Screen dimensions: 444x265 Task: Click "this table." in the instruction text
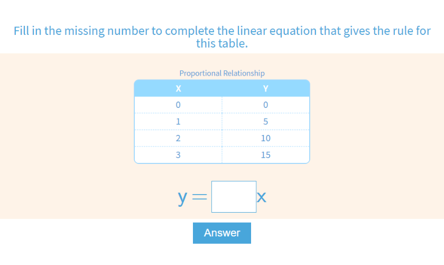pos(222,43)
